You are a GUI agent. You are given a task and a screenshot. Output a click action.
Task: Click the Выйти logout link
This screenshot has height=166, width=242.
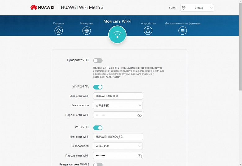(173, 8)
